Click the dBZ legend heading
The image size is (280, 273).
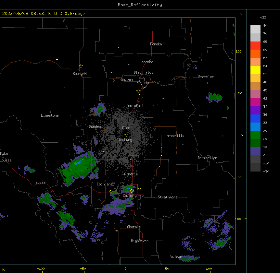pyautogui.click(x=263, y=17)
